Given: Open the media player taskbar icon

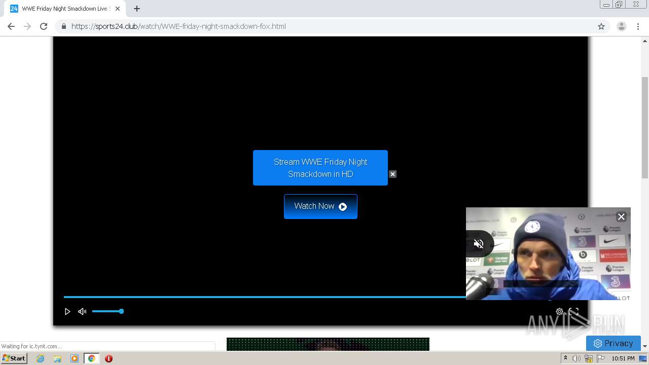Looking at the screenshot, I should [x=75, y=358].
